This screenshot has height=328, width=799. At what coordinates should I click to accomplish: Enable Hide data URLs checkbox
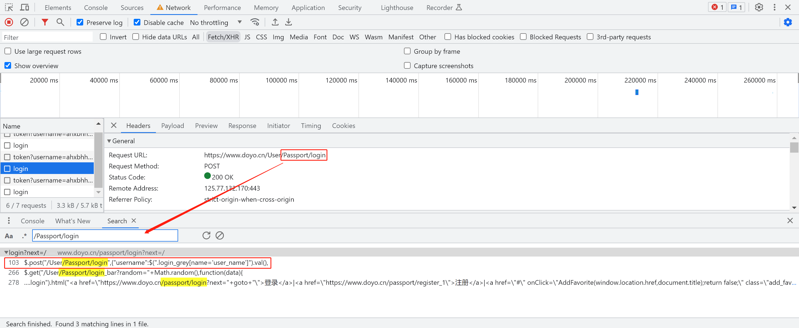pos(136,37)
